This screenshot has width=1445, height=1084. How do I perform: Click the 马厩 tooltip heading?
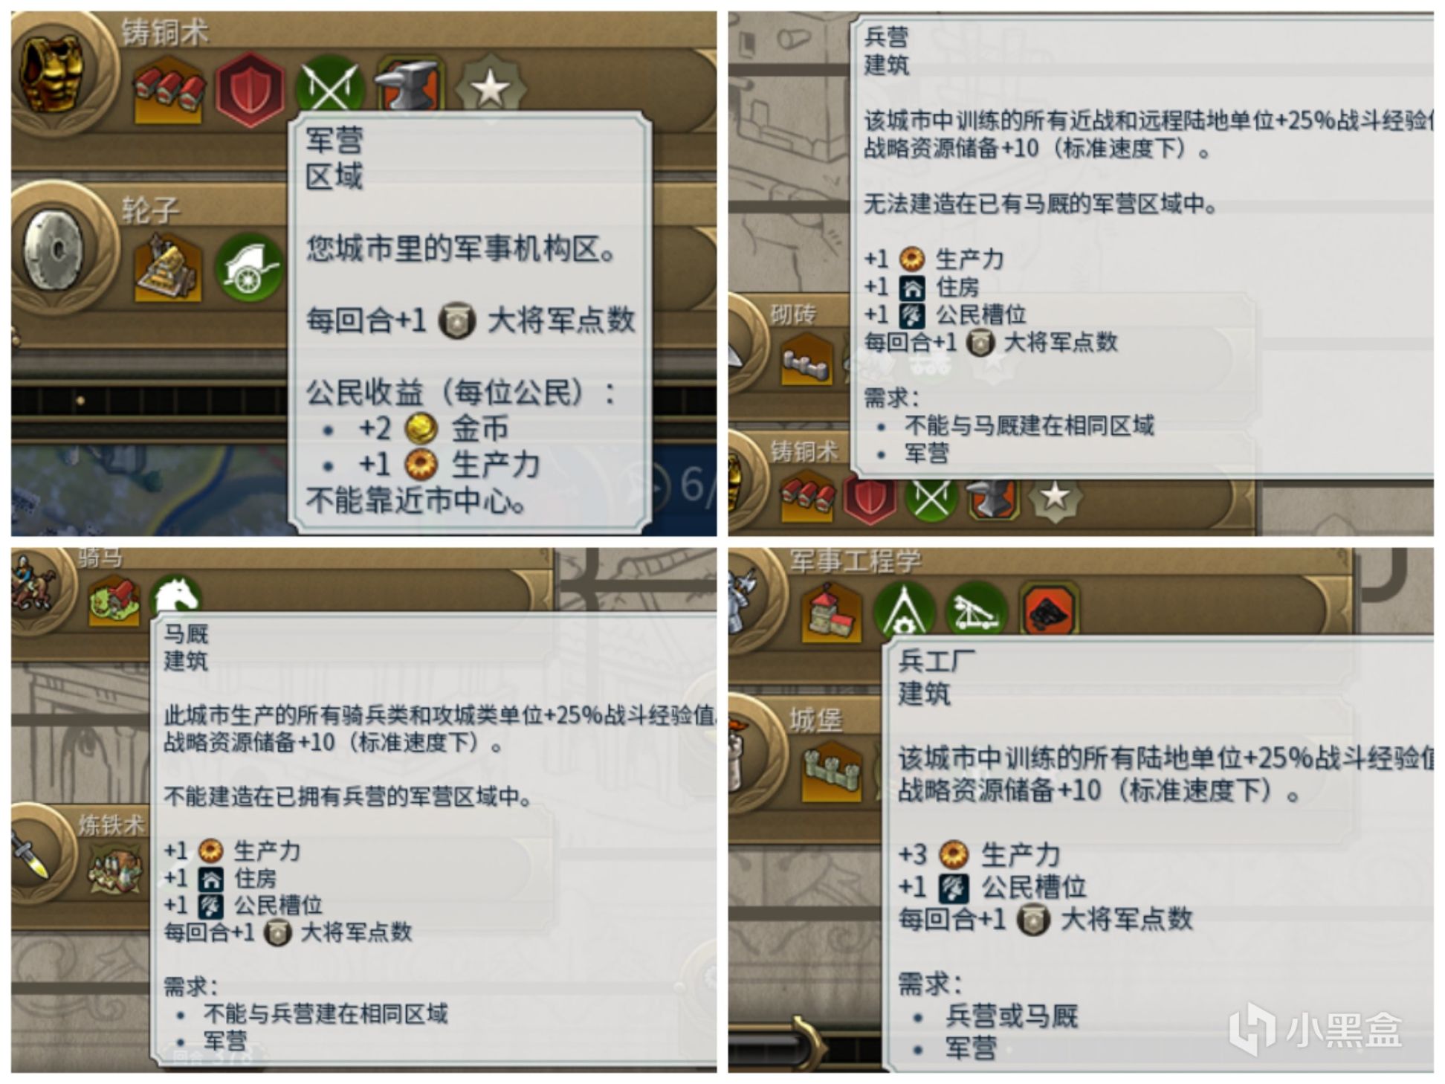pos(186,634)
